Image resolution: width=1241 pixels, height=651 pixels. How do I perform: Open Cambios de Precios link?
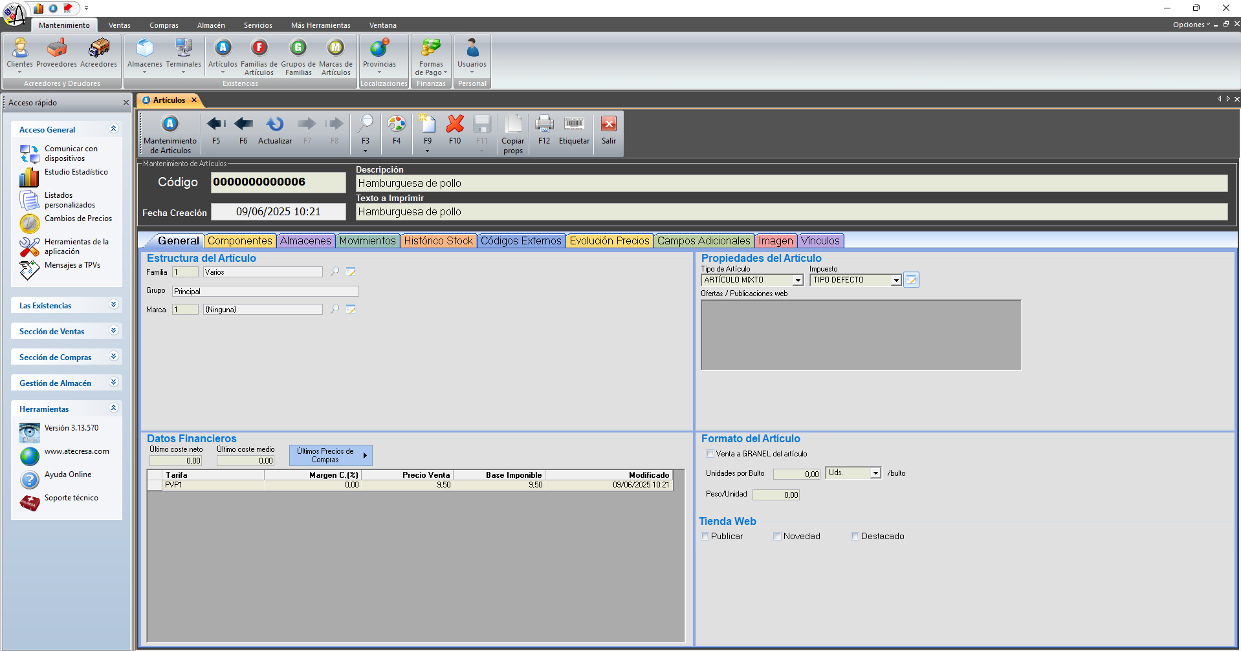pos(78,219)
